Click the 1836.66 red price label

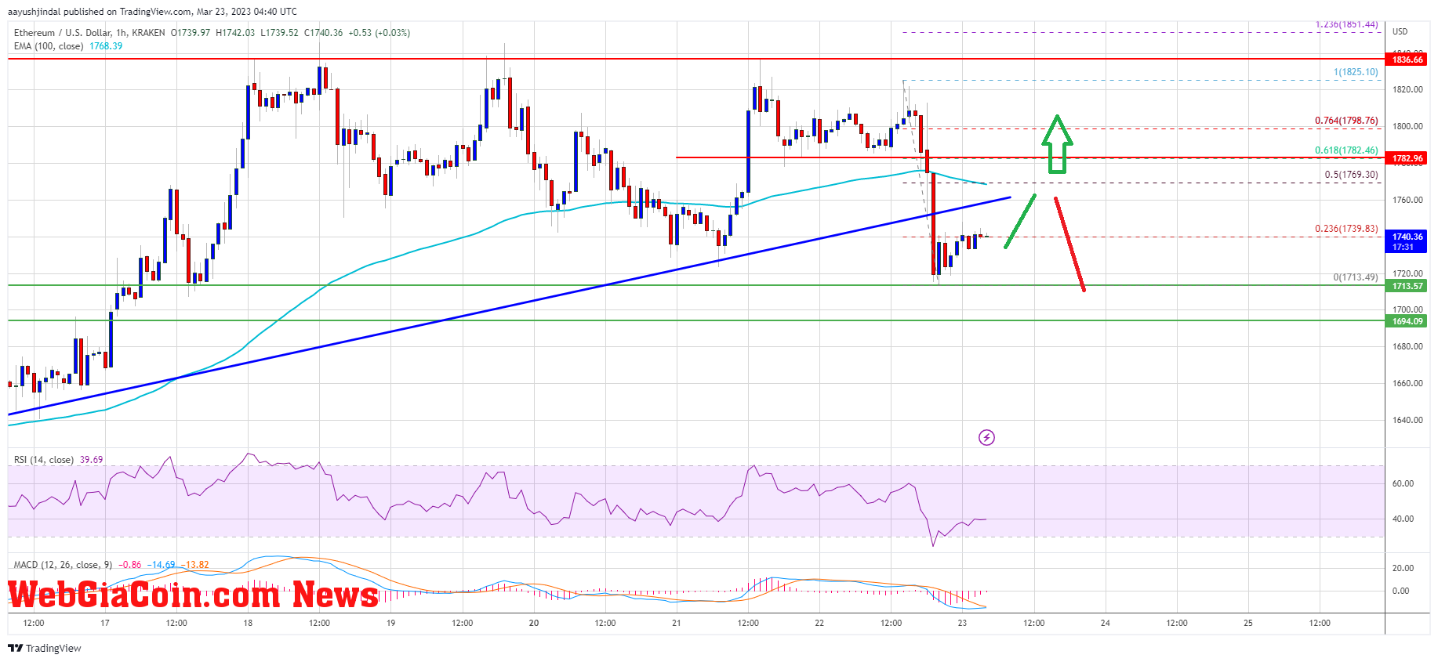(1407, 60)
